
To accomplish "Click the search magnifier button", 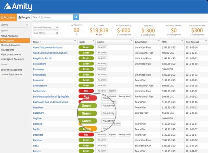I will coord(76,17).
